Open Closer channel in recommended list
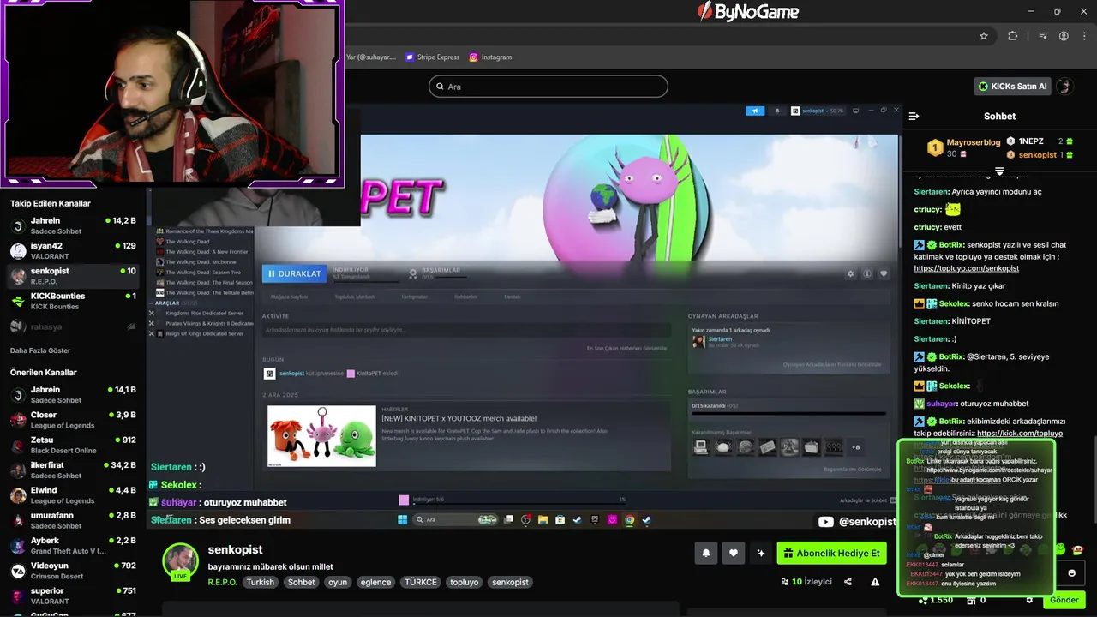 pyautogui.click(x=74, y=420)
